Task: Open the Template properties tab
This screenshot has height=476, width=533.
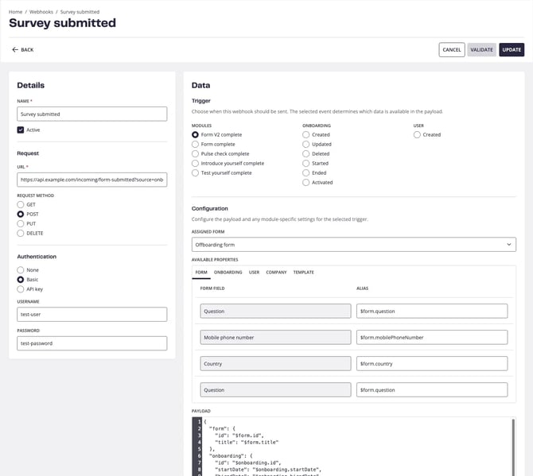Action: point(304,273)
